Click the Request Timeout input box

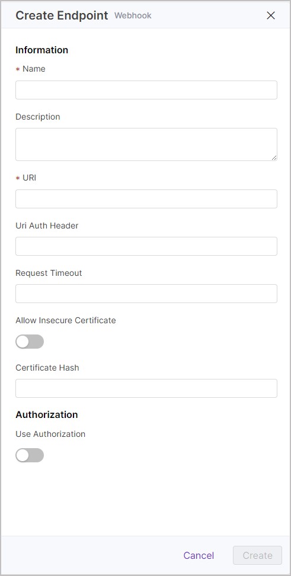146,294
